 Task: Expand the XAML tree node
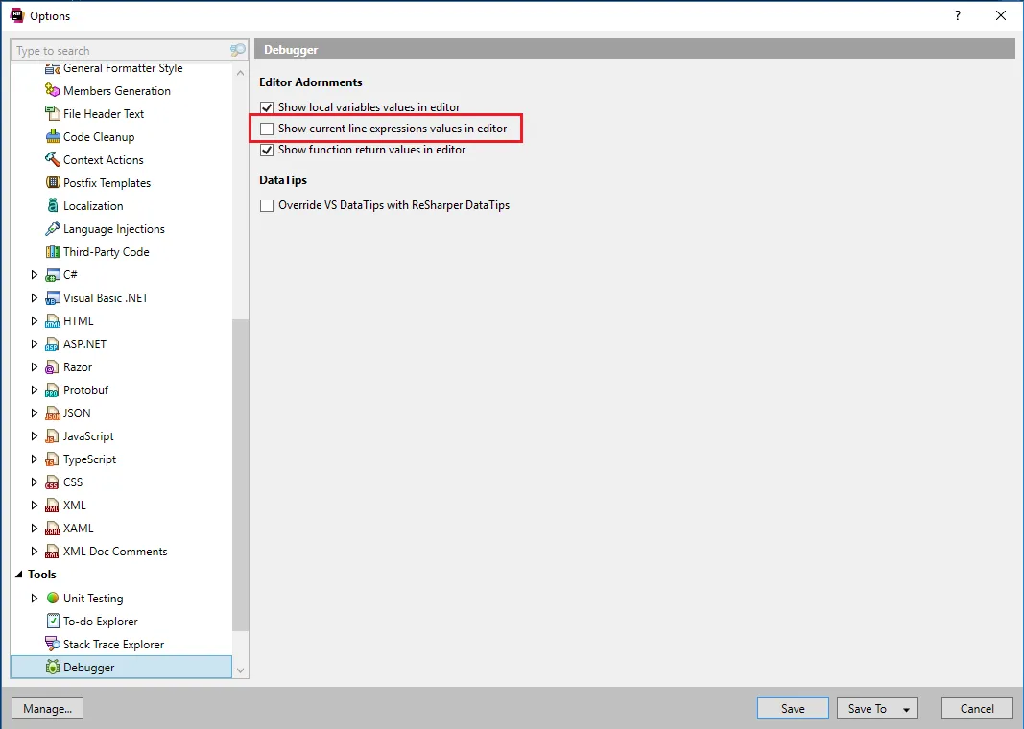point(34,528)
